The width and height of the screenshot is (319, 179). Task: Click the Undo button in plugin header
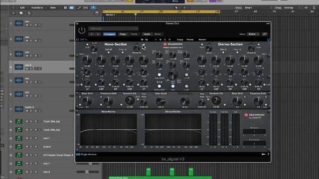pos(147,34)
